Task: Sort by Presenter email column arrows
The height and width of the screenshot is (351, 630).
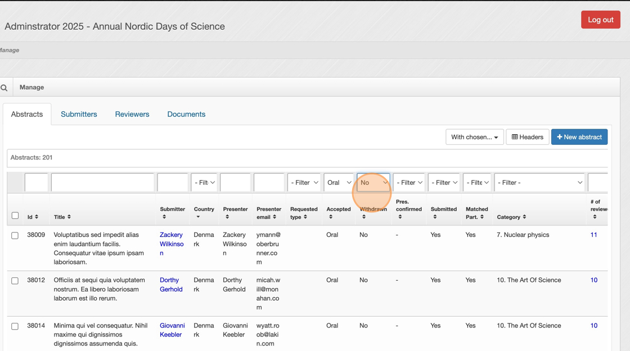Action: point(274,217)
